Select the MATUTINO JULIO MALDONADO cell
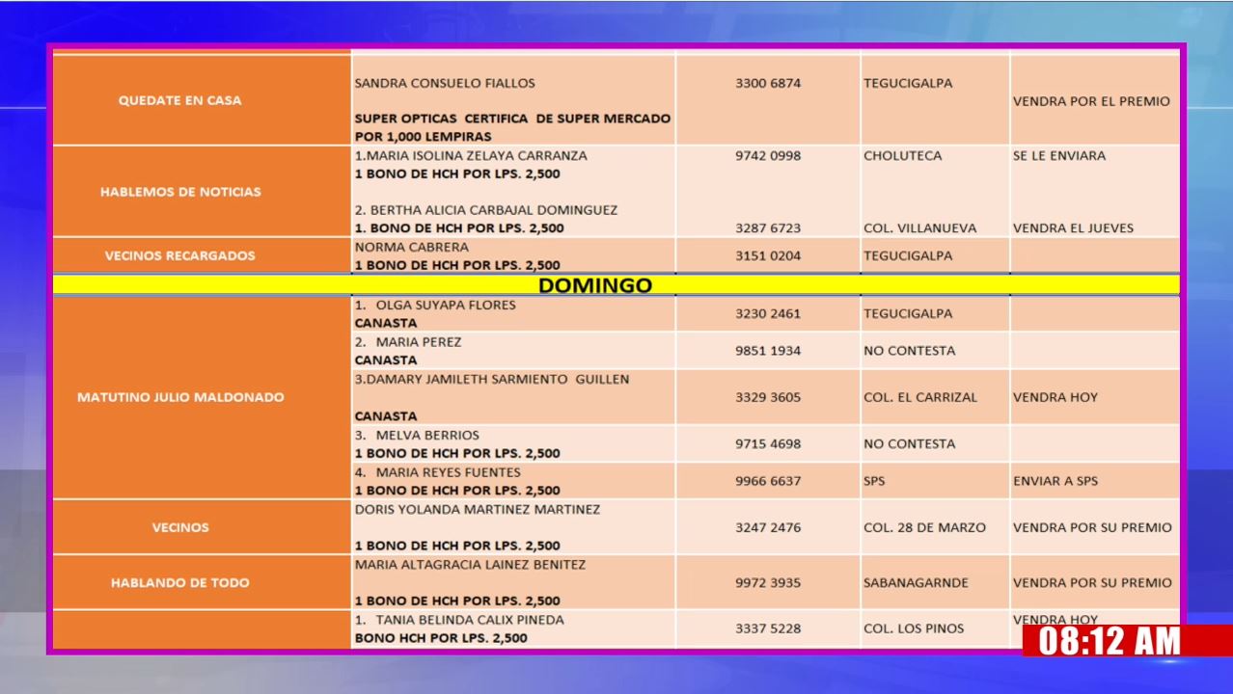Image resolution: width=1233 pixels, height=694 pixels. (x=180, y=397)
